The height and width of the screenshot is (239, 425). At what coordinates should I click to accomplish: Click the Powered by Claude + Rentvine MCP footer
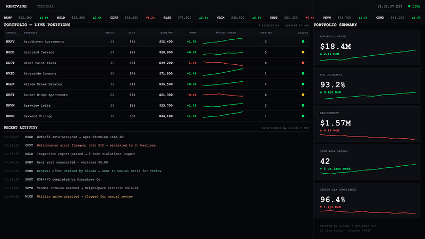point(348,226)
